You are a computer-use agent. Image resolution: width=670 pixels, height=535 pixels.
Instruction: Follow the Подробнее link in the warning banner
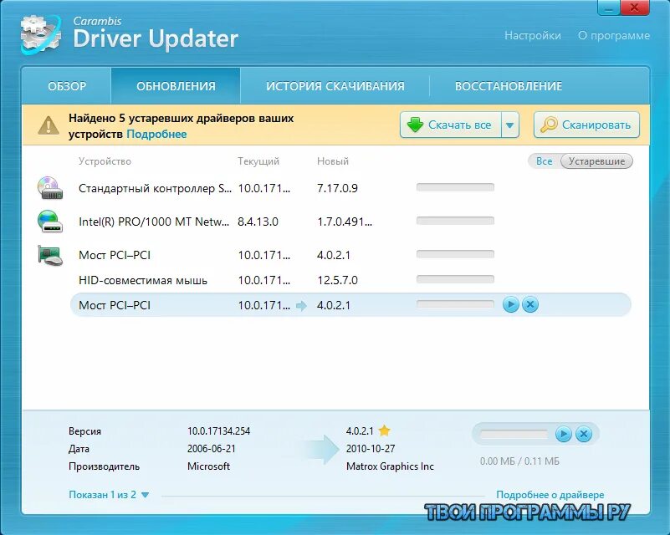[156, 134]
